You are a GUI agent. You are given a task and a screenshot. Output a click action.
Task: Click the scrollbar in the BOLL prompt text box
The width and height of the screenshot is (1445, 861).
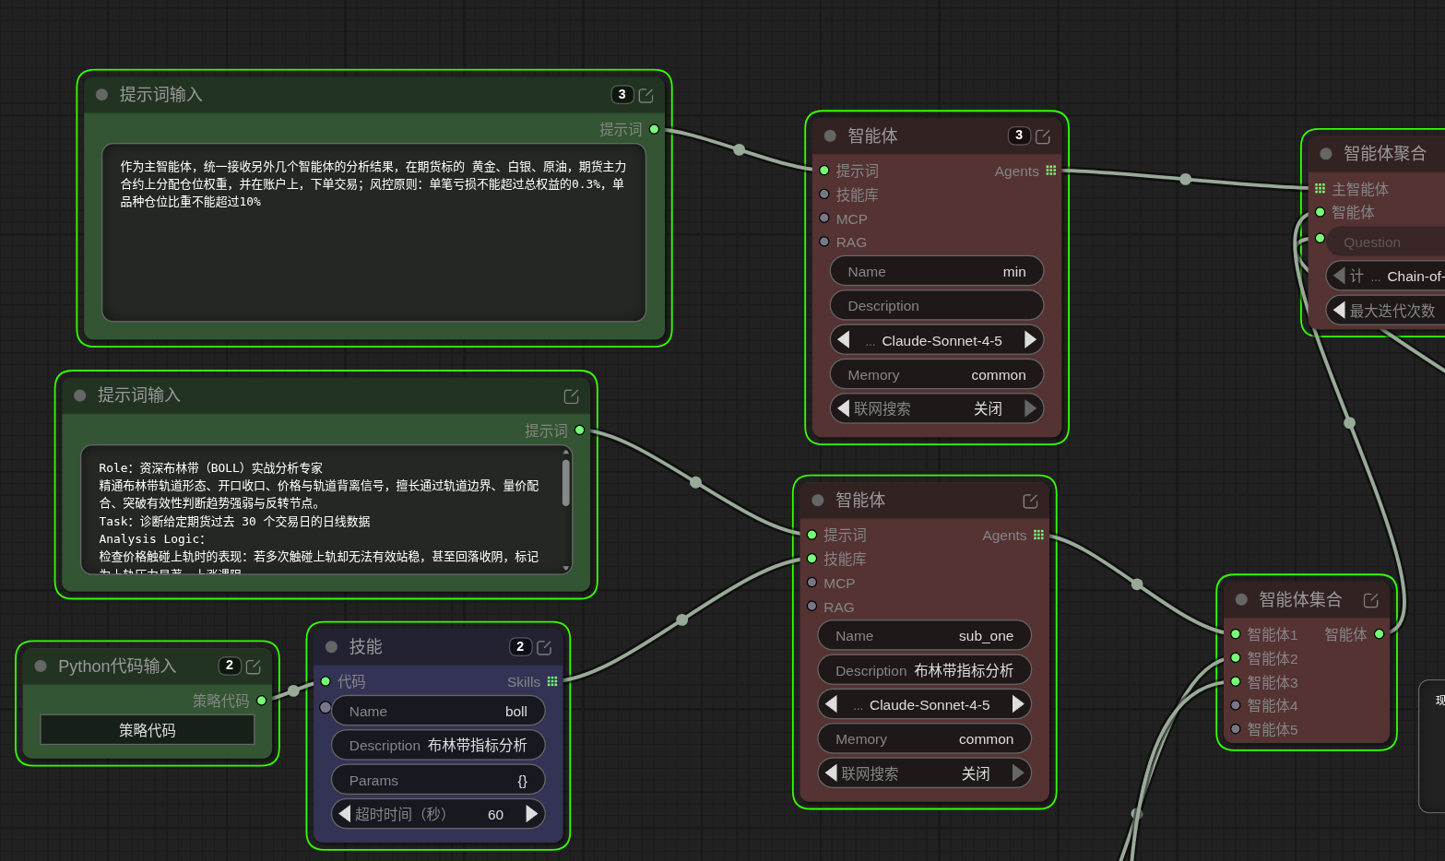(565, 484)
